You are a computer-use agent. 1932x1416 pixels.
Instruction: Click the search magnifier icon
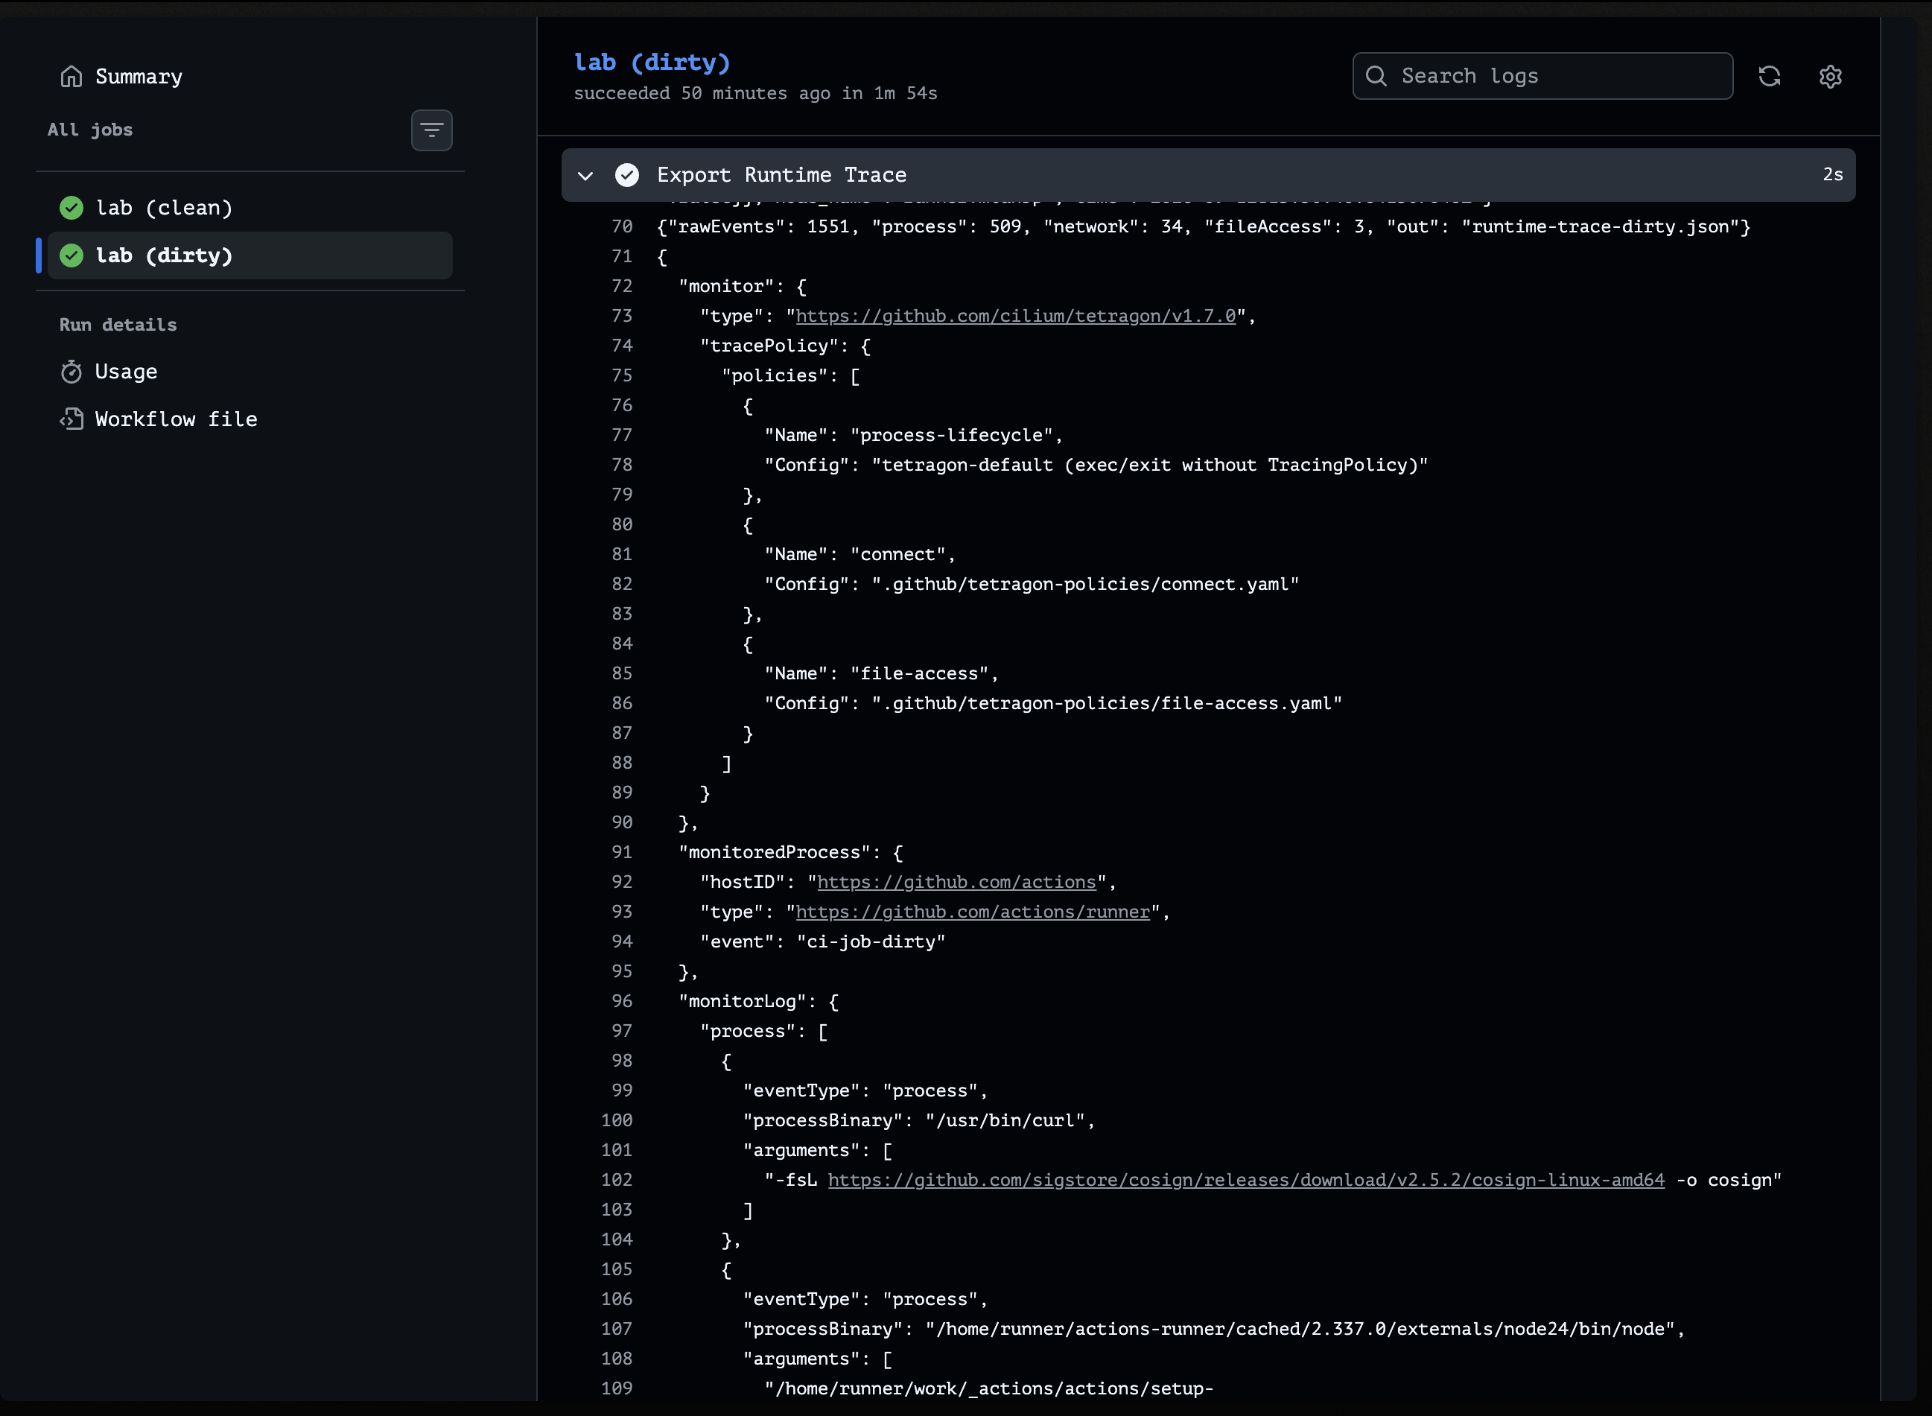click(1376, 76)
